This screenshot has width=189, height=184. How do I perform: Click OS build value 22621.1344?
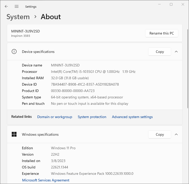[59, 167]
